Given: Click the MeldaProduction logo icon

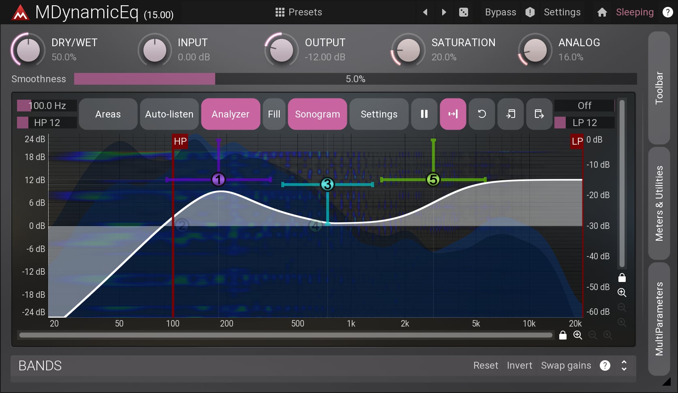Looking at the screenshot, I should coord(20,13).
